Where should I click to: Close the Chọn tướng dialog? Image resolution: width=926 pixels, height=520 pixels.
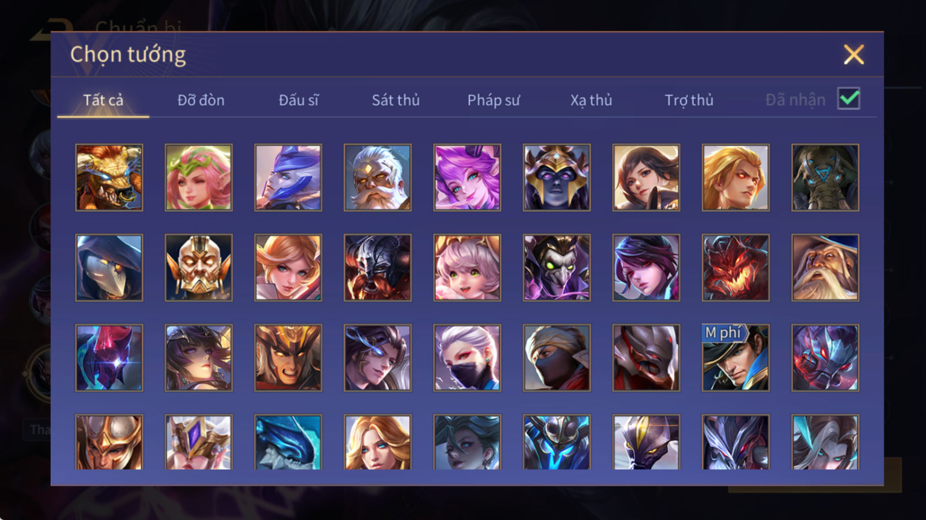point(854,54)
